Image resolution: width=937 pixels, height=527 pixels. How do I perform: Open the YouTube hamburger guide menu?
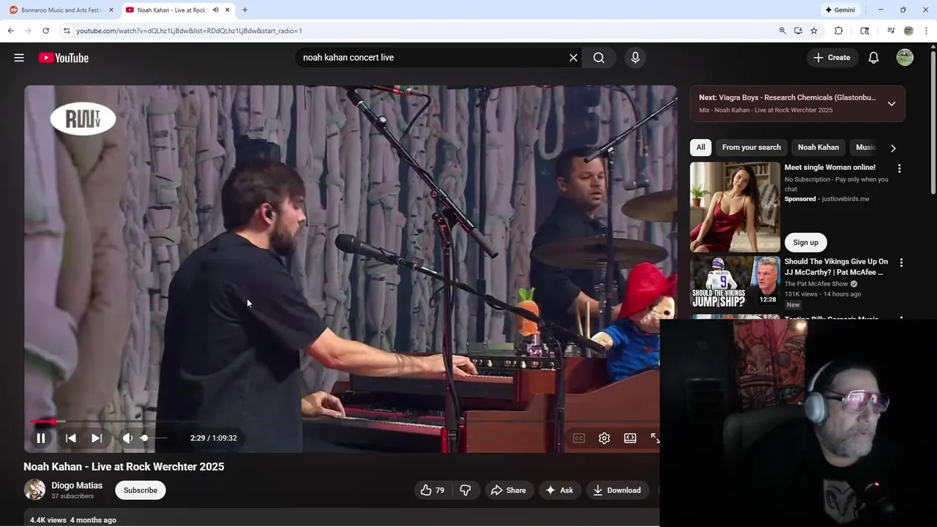[19, 58]
